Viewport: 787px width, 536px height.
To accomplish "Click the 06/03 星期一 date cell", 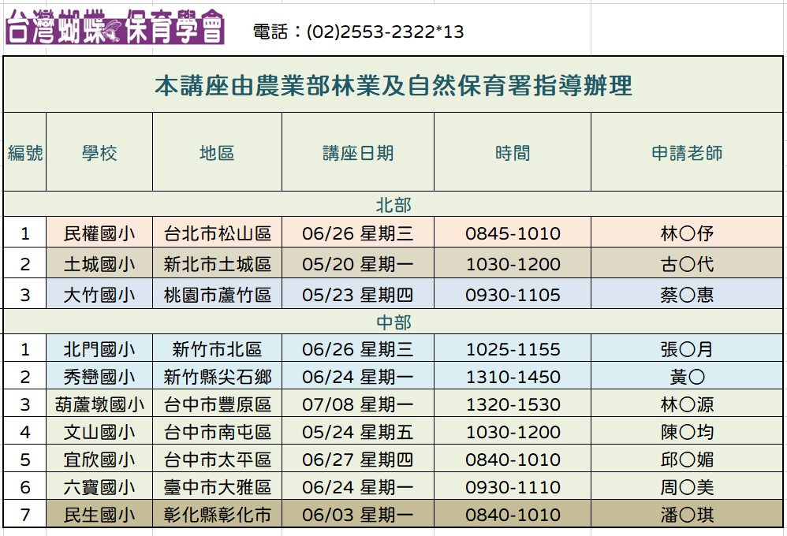I will 357,515.
